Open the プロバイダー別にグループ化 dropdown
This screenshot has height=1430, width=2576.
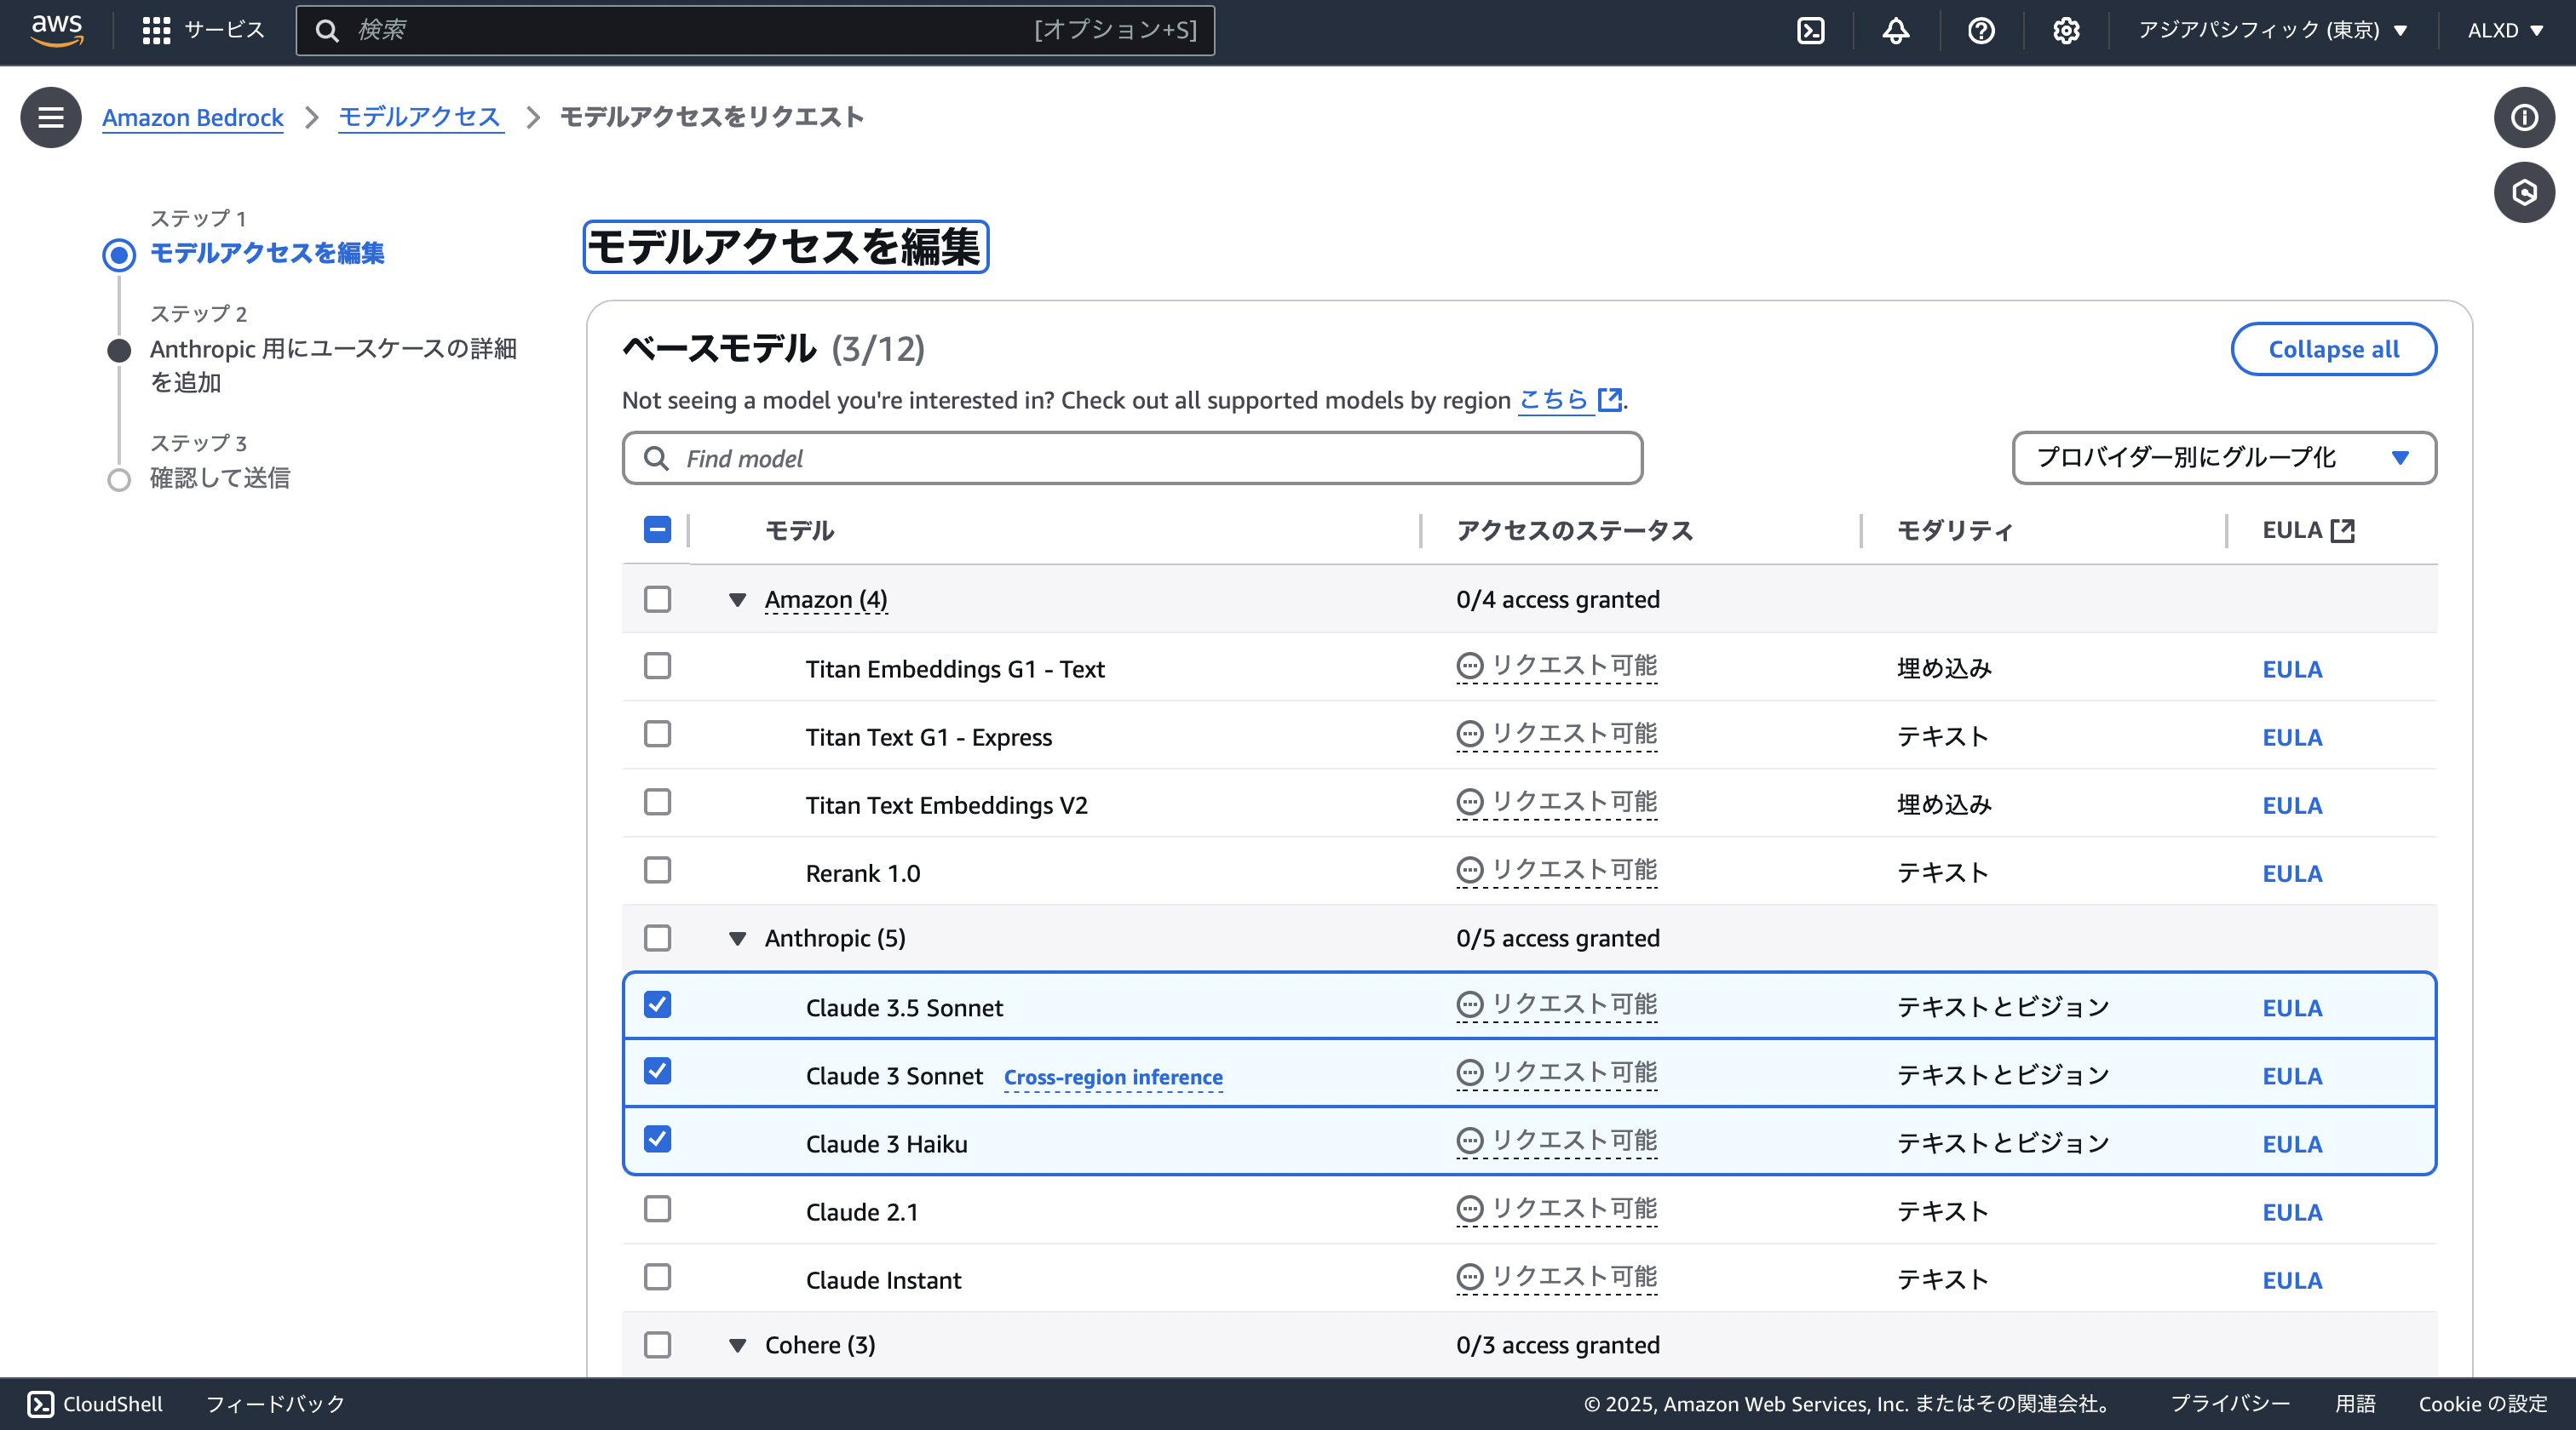coord(2223,458)
